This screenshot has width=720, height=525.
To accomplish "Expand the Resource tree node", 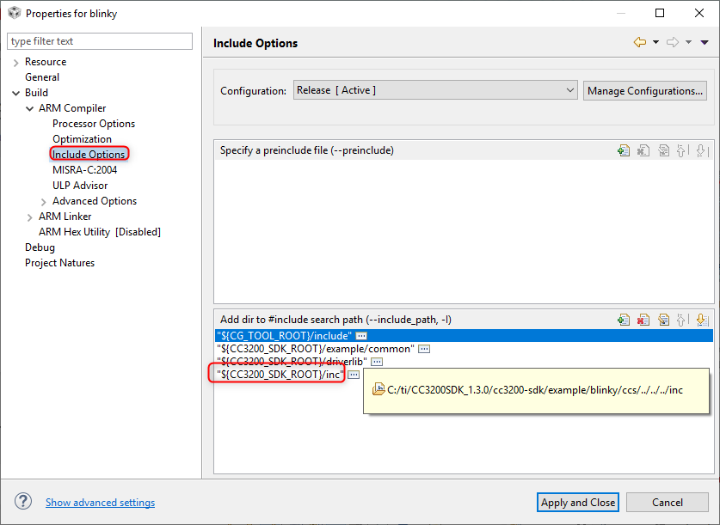I will point(15,62).
